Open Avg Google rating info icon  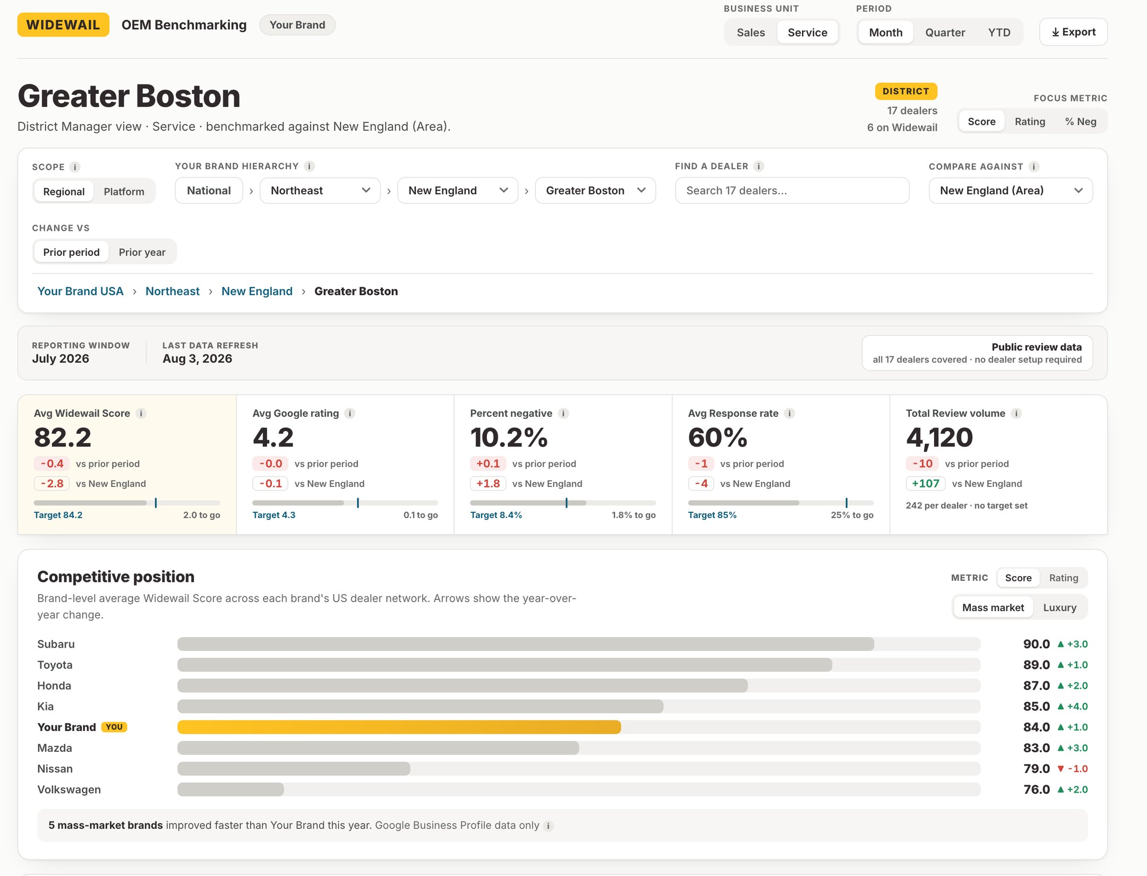click(x=349, y=413)
